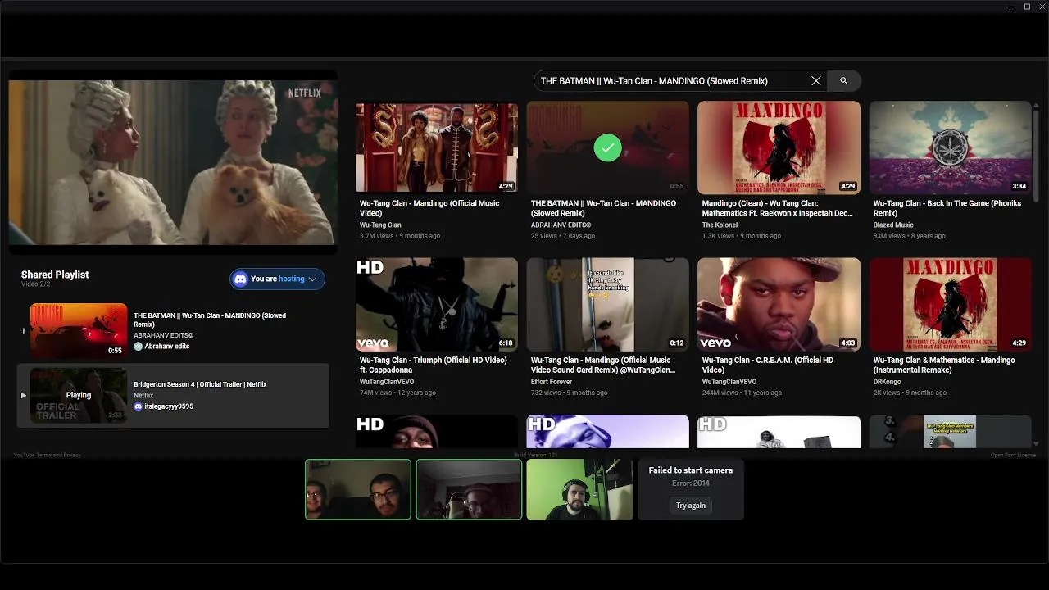Viewport: 1049px width, 590px height.
Task: Click the 'Wu-Tang Clan - Mandingo (Official Music Video)' title
Action: pos(429,208)
